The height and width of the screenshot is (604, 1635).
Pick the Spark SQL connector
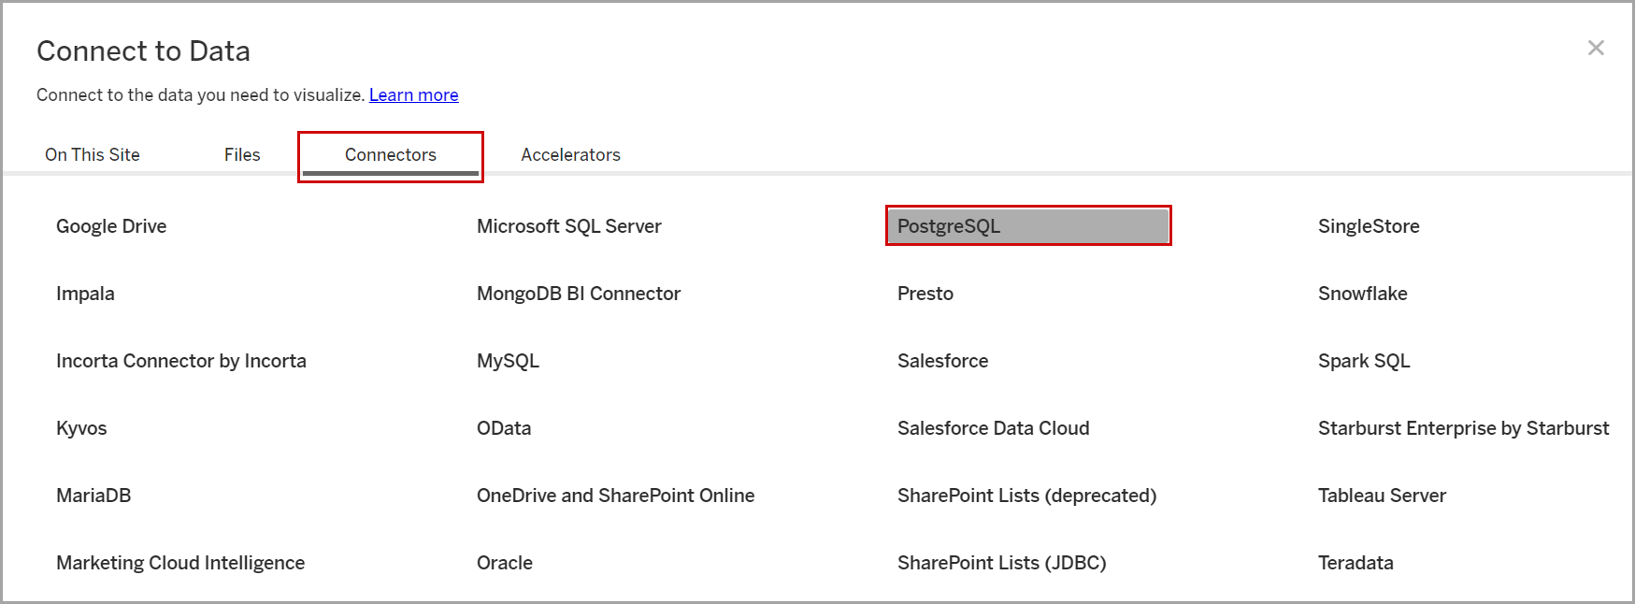tap(1363, 361)
